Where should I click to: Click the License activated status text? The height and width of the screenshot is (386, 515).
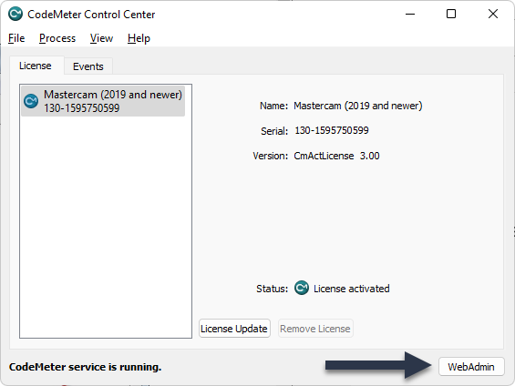352,289
